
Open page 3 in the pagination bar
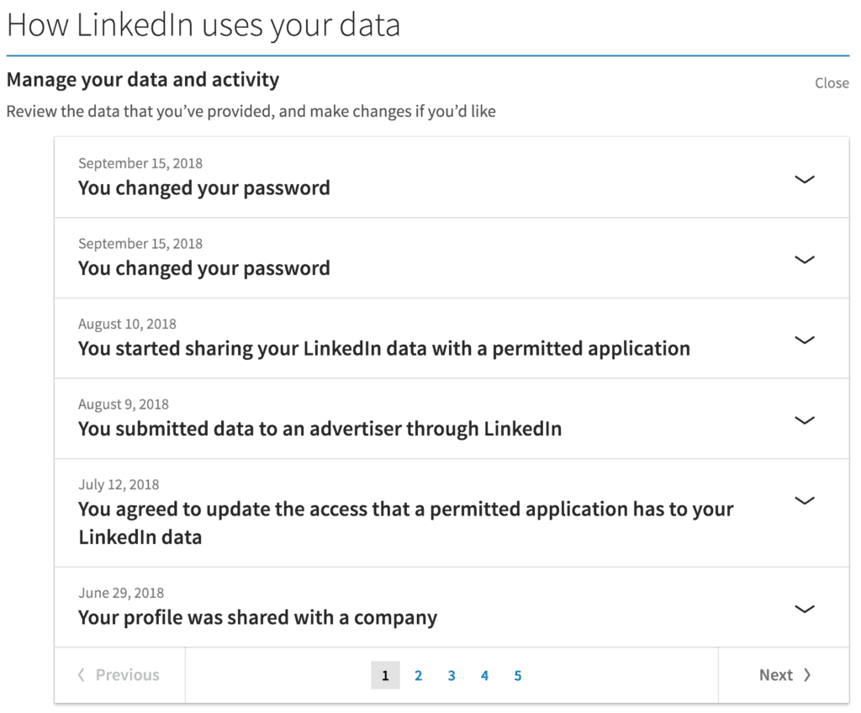tap(452, 674)
